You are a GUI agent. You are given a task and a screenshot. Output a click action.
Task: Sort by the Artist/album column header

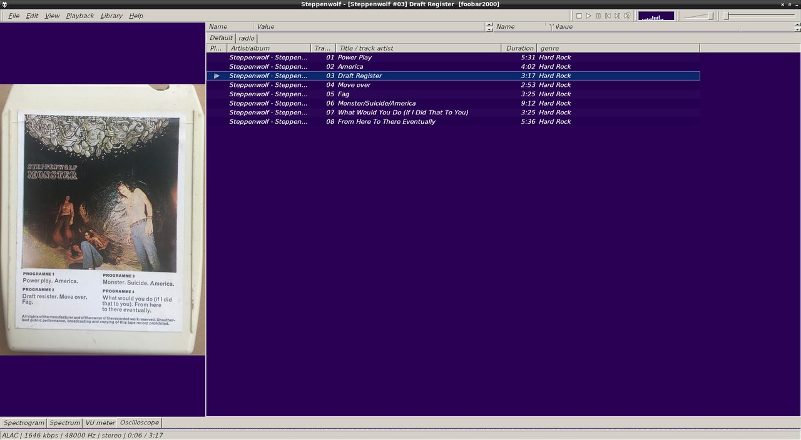(x=269, y=48)
